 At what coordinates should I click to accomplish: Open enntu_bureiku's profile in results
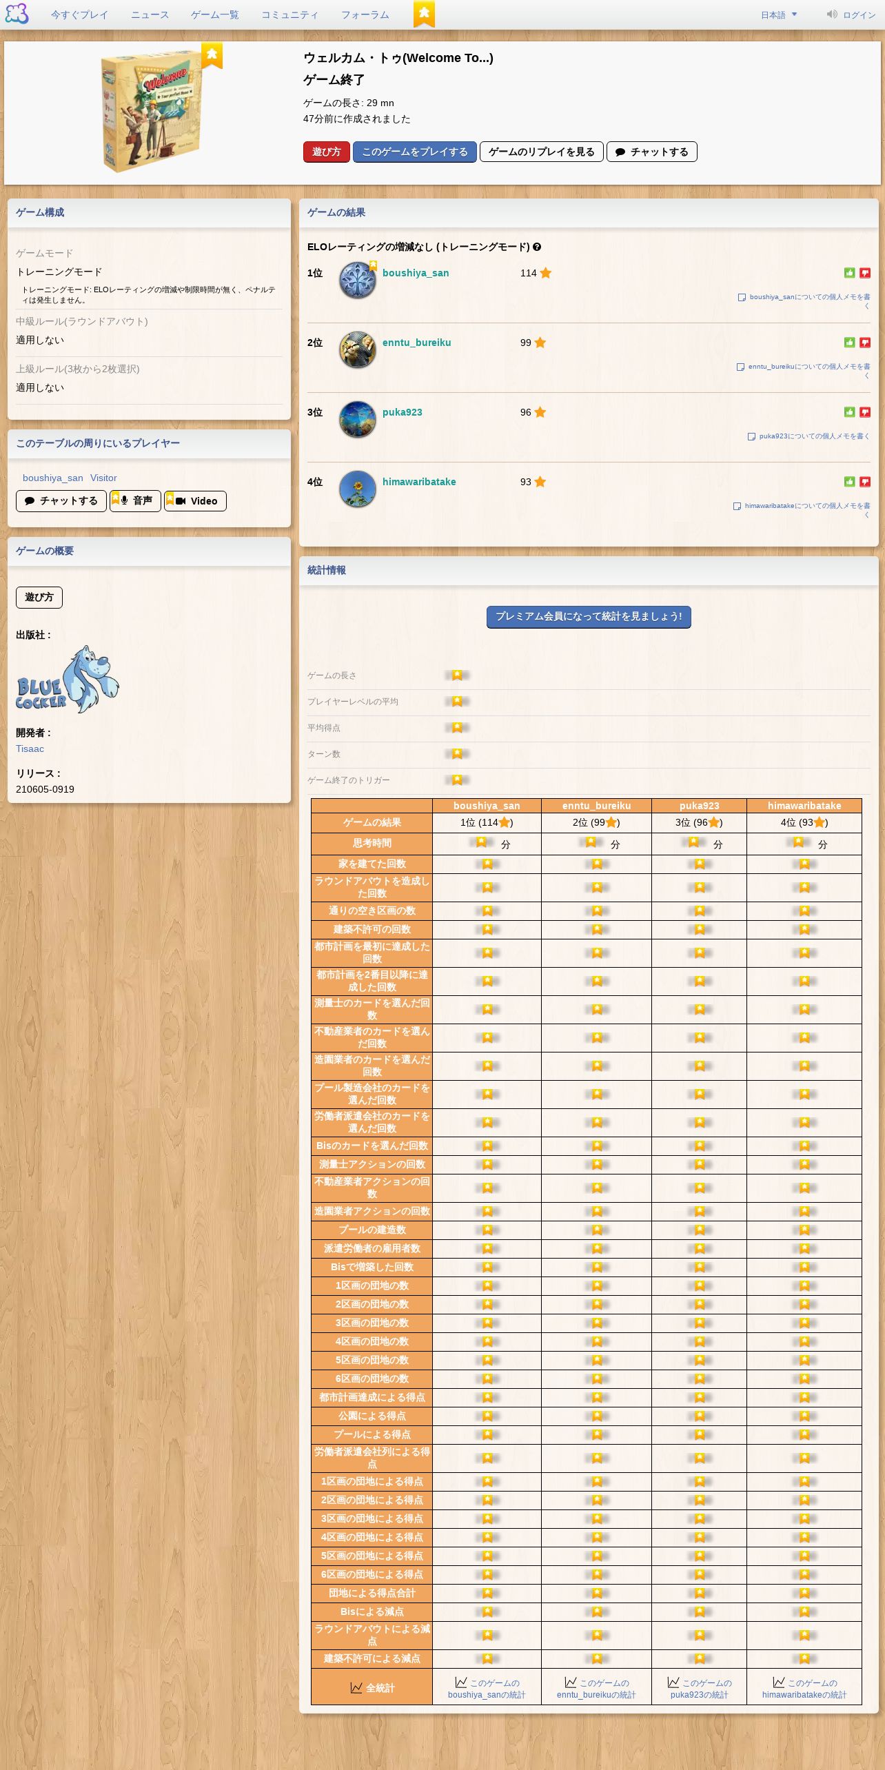pyautogui.click(x=417, y=343)
